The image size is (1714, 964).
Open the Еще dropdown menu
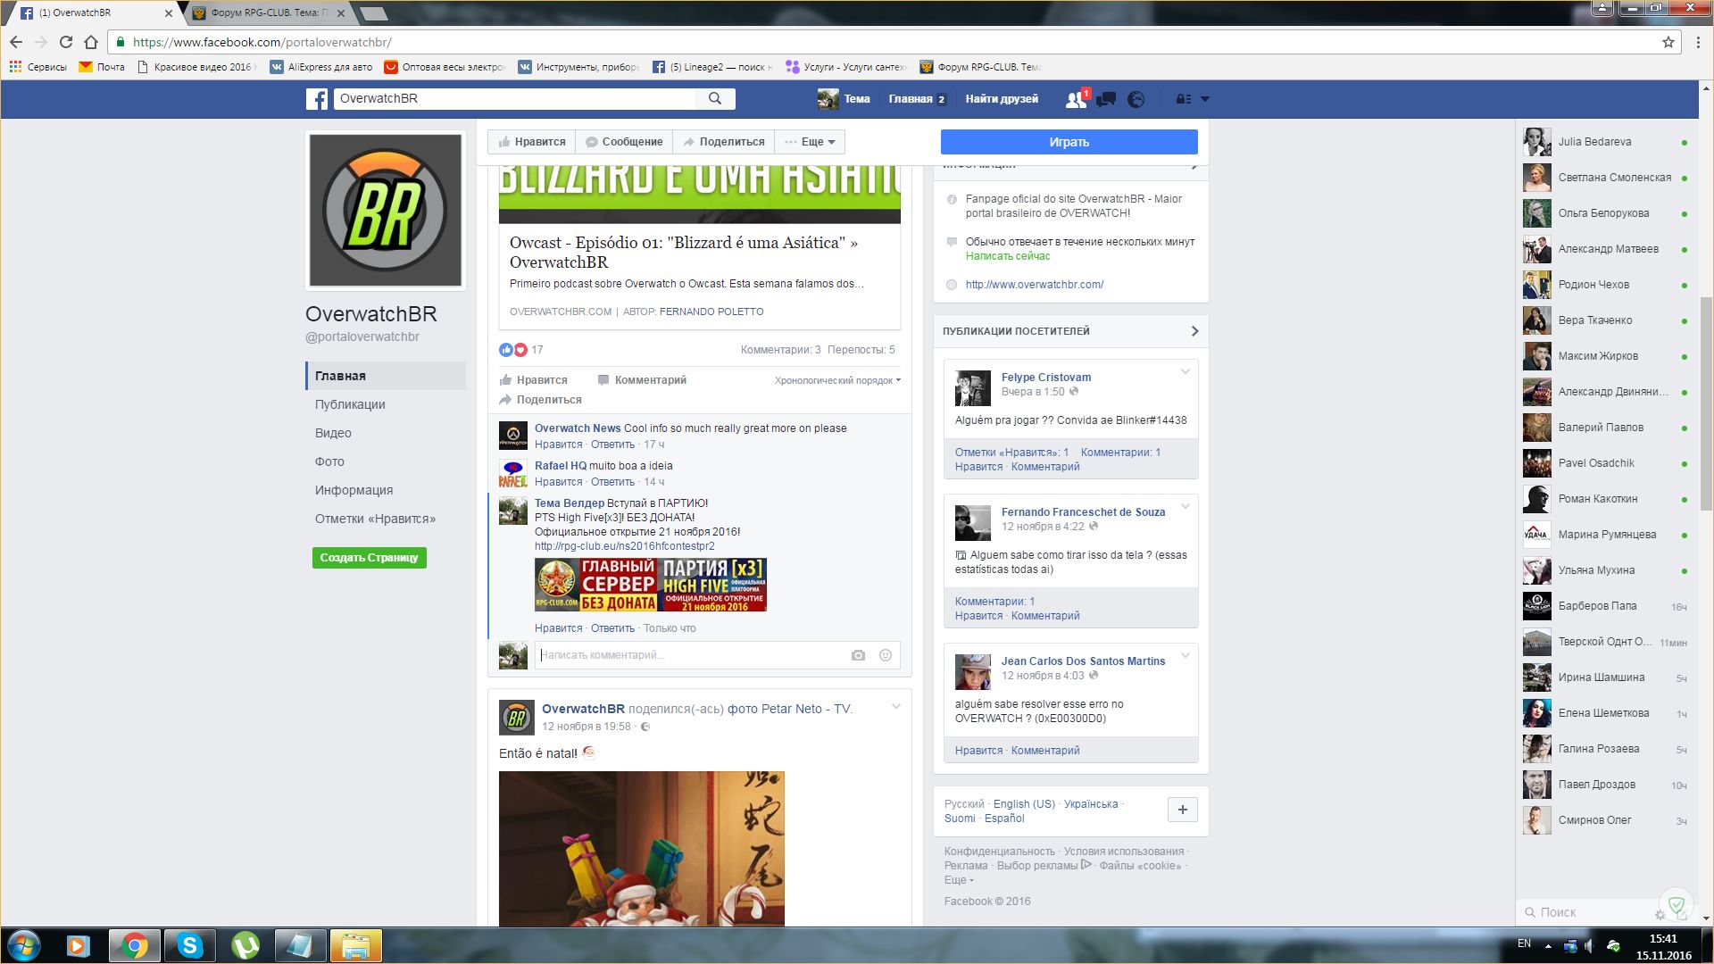(810, 142)
